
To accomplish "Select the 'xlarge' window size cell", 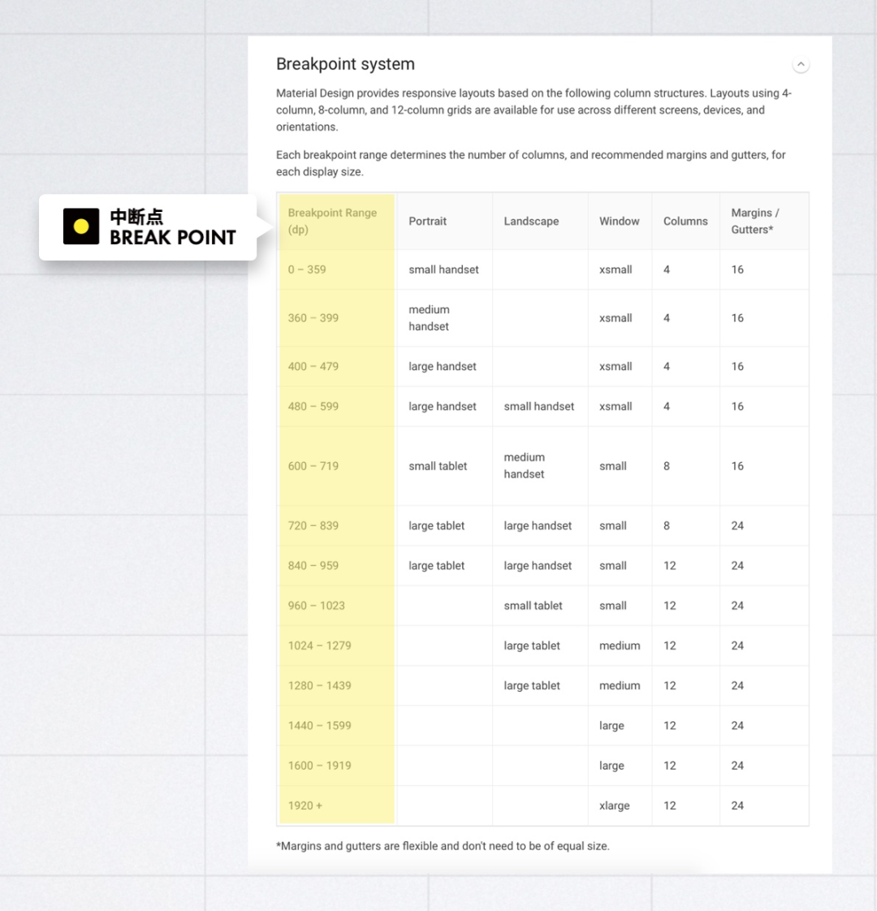I will (614, 805).
